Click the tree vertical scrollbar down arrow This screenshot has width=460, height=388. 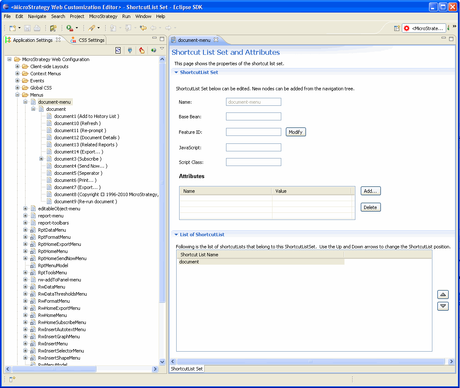point(162,362)
